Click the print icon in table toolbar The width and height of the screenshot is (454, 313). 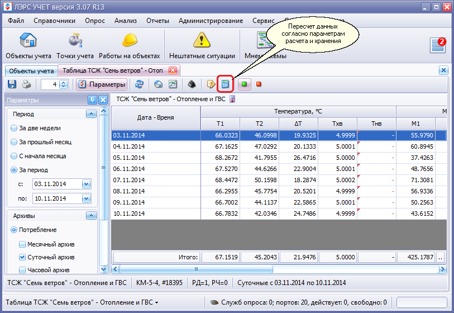click(26, 84)
